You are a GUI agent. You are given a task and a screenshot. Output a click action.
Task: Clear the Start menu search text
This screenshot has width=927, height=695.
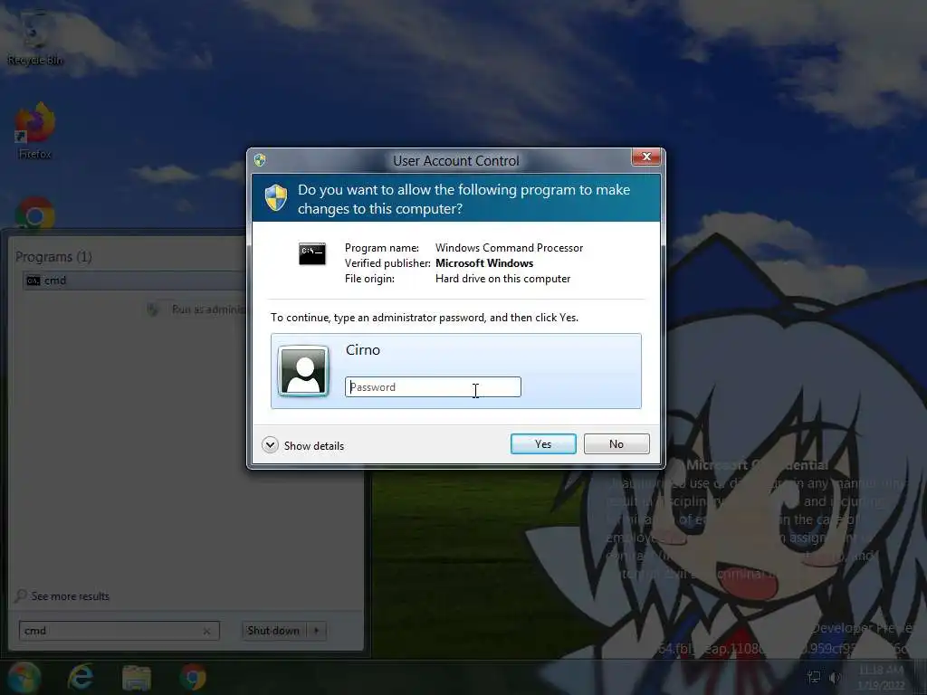tap(206, 631)
